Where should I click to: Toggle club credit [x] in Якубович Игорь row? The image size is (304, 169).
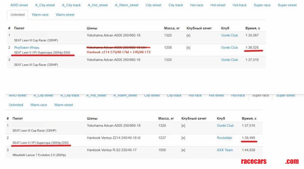188,47
